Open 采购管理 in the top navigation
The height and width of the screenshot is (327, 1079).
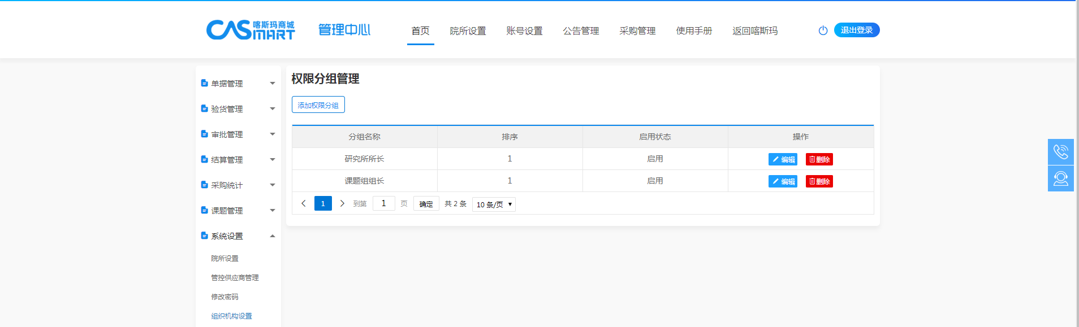tap(637, 31)
